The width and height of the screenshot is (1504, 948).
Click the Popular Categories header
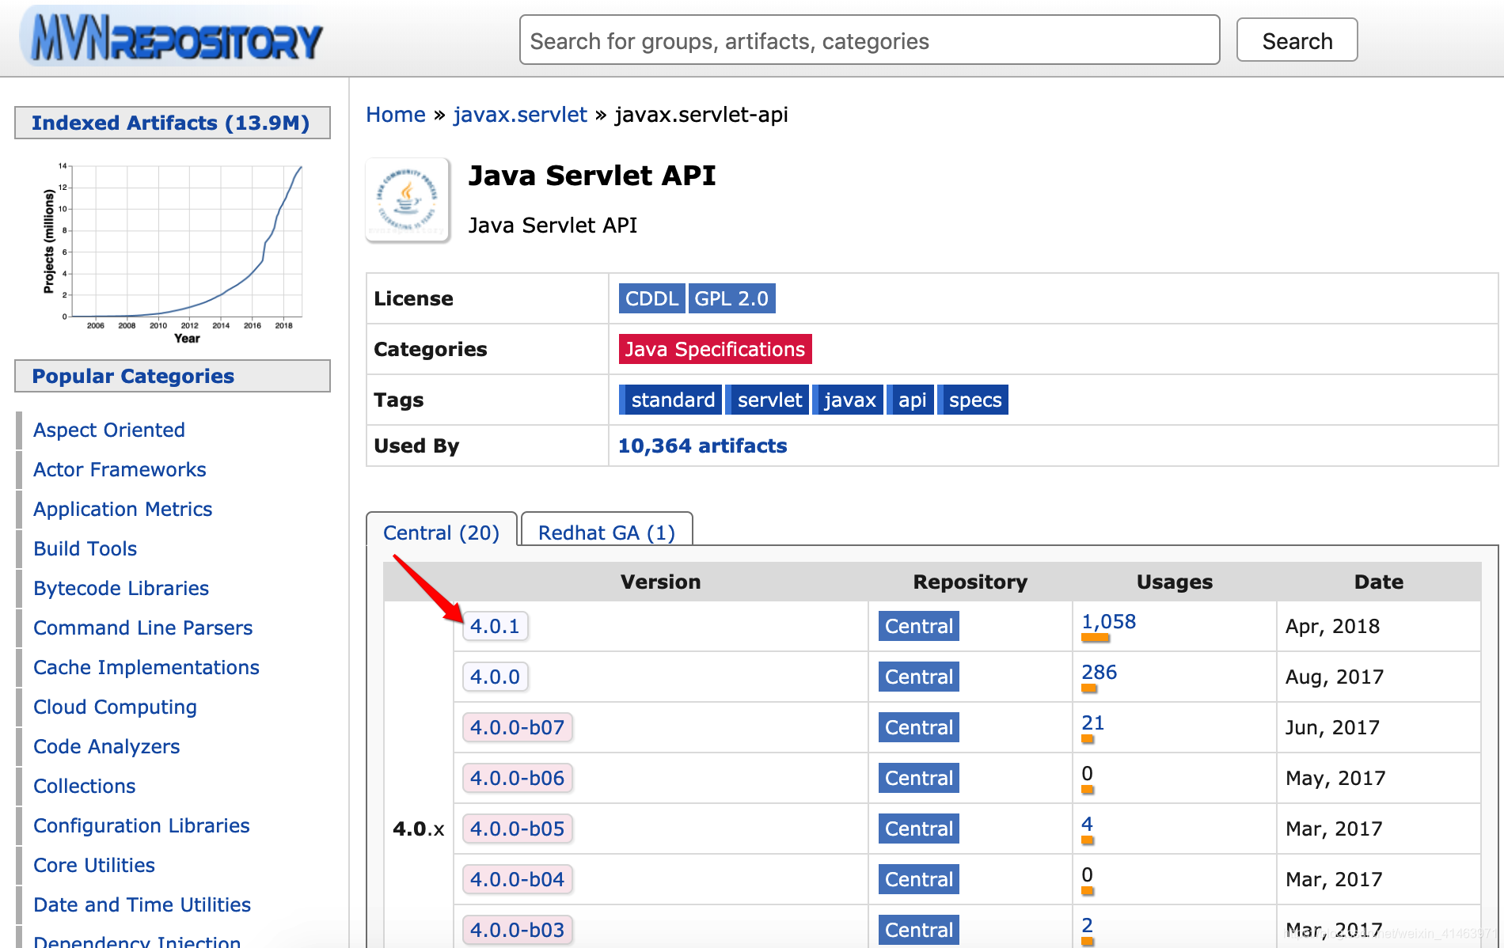point(172,376)
